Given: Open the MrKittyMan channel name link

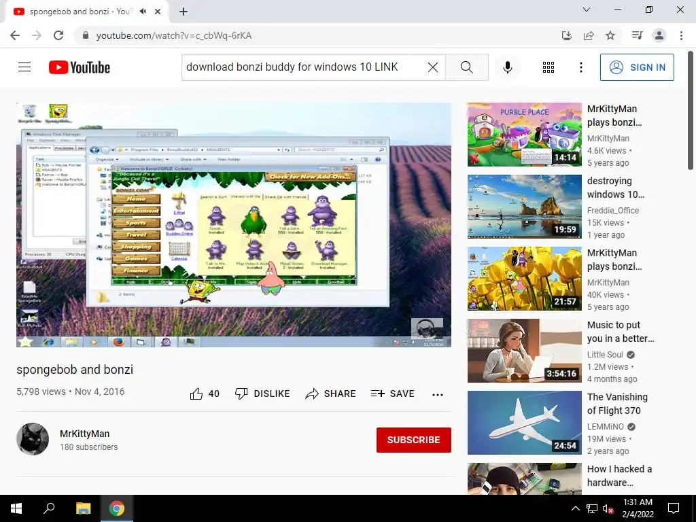Looking at the screenshot, I should [85, 434].
